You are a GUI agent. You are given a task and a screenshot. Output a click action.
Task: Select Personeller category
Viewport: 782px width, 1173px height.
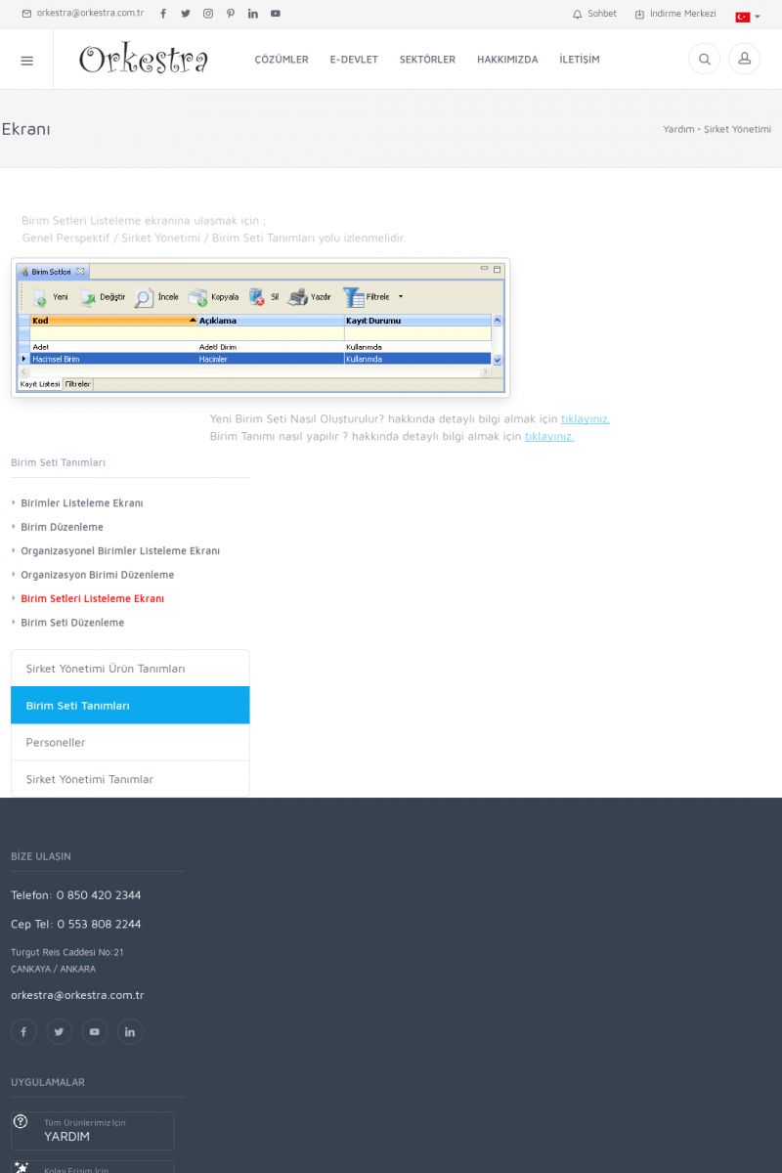pos(130,743)
